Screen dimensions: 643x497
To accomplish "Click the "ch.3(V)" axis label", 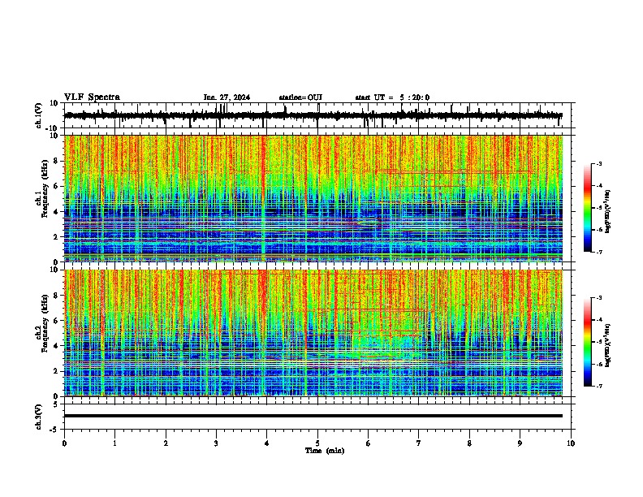I will coord(39,417).
